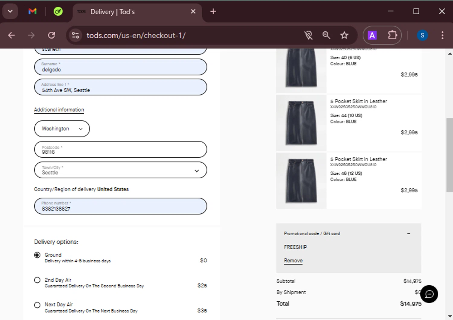Open the green pinned tab icon
The height and width of the screenshot is (320, 453).
coord(58,11)
